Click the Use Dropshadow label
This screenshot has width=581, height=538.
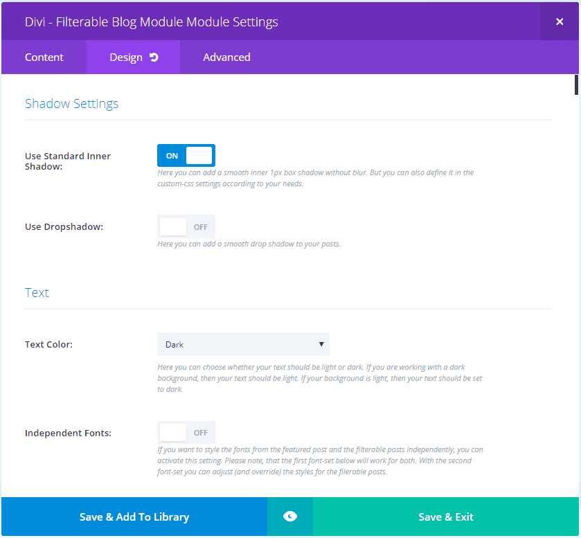pyautogui.click(x=64, y=226)
